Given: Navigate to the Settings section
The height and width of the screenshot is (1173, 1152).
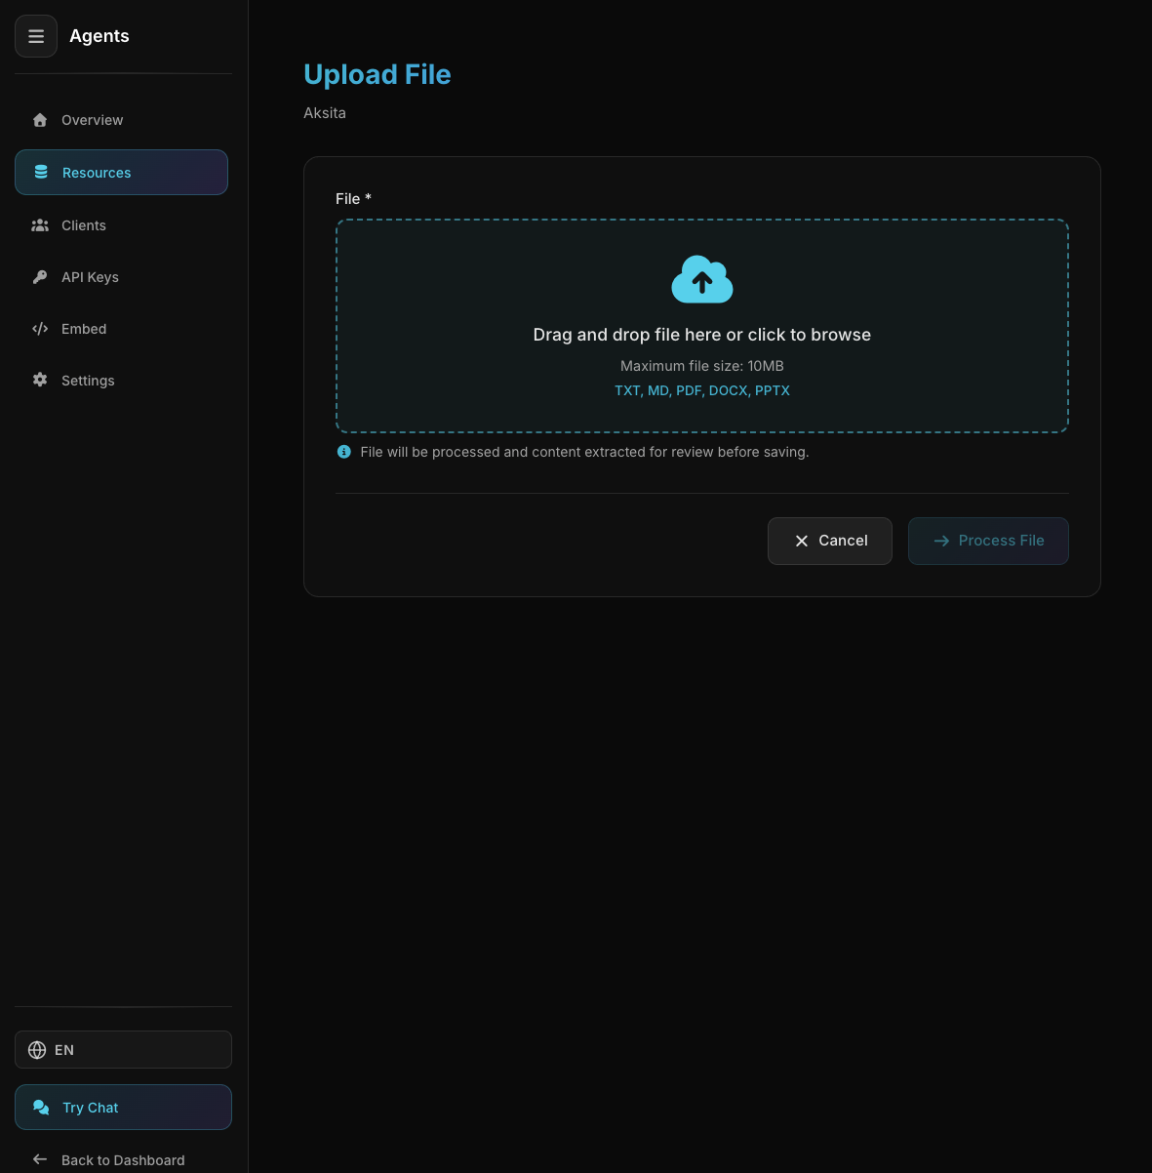Looking at the screenshot, I should click(88, 380).
